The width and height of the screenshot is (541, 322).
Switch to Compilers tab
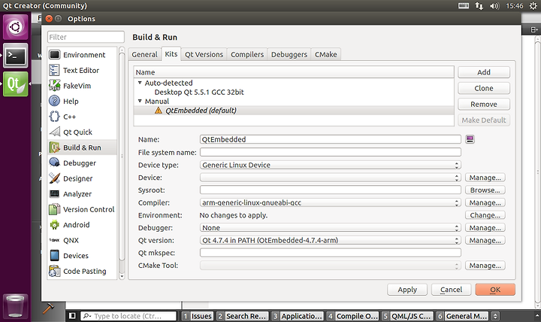coord(247,54)
